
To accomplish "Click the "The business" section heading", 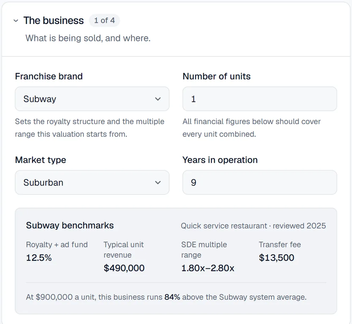I will click(54, 20).
